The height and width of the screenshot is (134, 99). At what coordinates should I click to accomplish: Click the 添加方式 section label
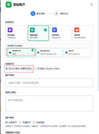[x=10, y=64]
